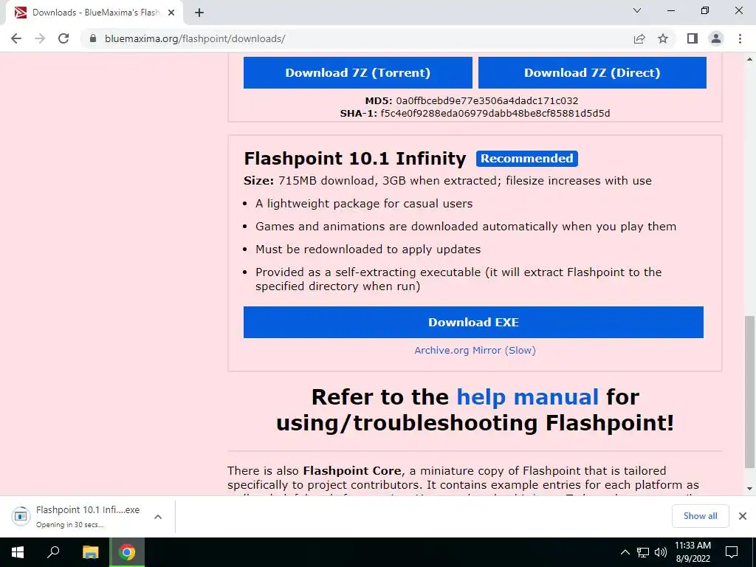Select the Downloads - BlueMaxima's Flashpoint tab

pyautogui.click(x=94, y=13)
